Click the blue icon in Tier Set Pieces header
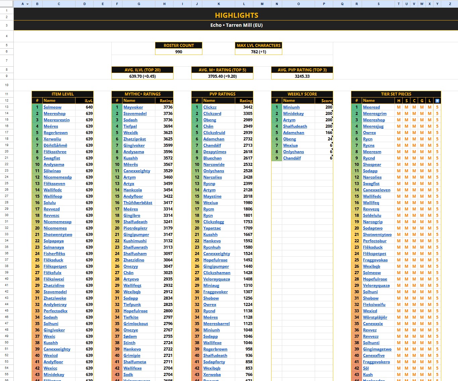This screenshot has width=458, height=381. click(x=437, y=101)
